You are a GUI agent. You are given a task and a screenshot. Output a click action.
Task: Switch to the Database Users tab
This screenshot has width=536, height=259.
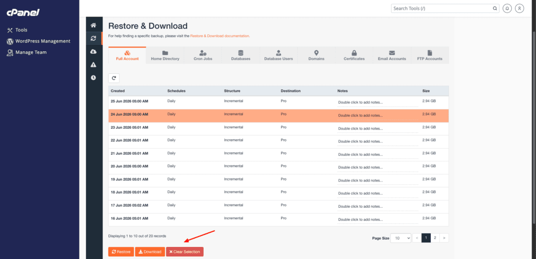[x=278, y=55]
